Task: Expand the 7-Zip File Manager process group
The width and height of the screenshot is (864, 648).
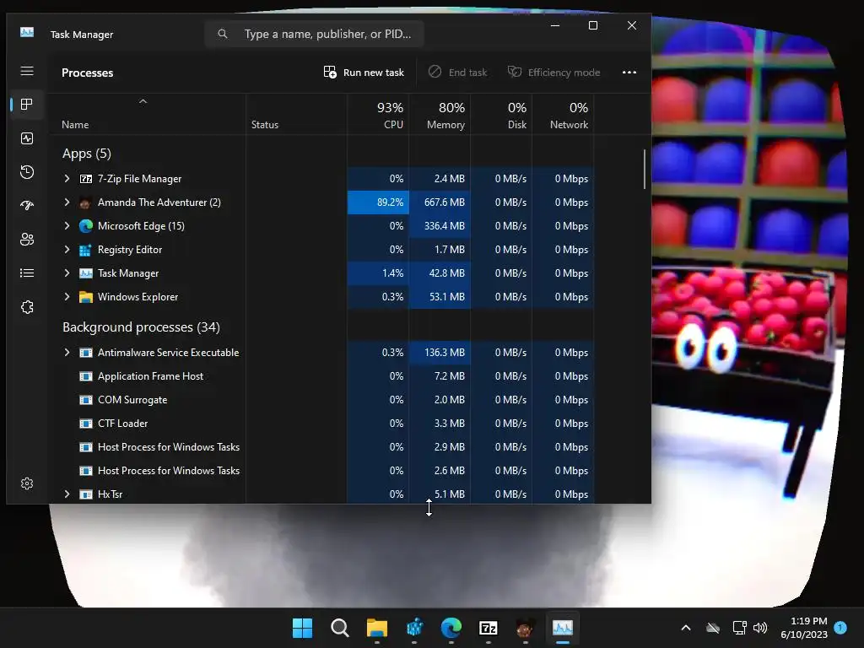Action: pos(67,179)
